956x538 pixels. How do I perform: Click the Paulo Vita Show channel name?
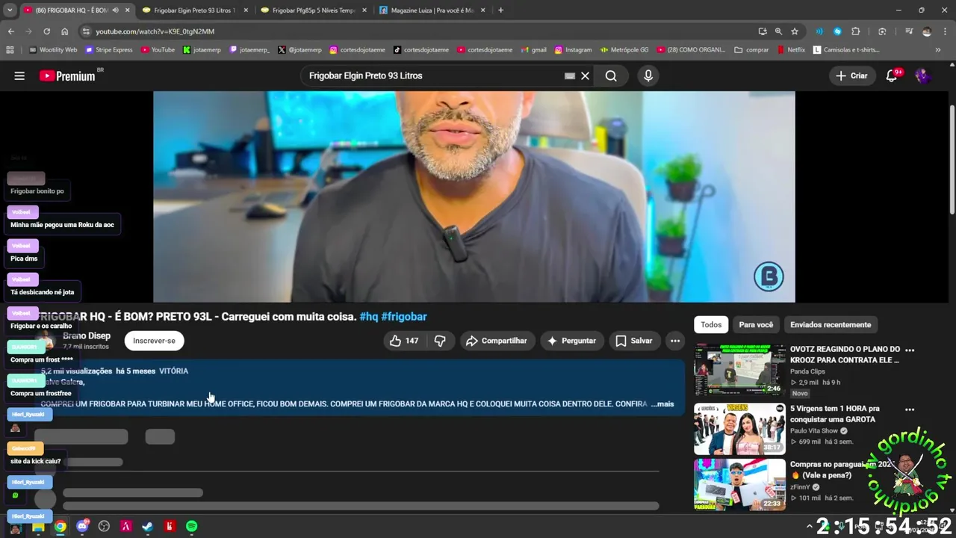pos(814,431)
